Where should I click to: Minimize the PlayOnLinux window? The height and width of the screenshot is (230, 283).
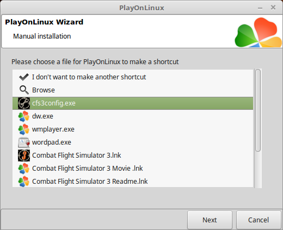pos(260,8)
